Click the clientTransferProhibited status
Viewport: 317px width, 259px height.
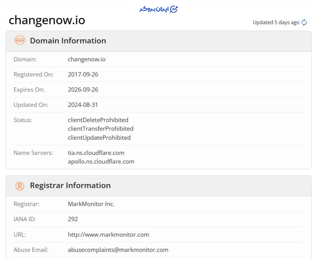(101, 129)
